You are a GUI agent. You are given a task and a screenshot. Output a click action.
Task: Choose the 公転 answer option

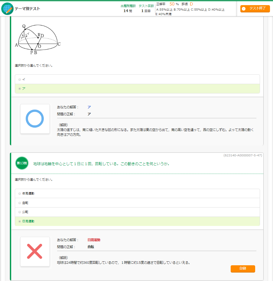click(x=20, y=212)
